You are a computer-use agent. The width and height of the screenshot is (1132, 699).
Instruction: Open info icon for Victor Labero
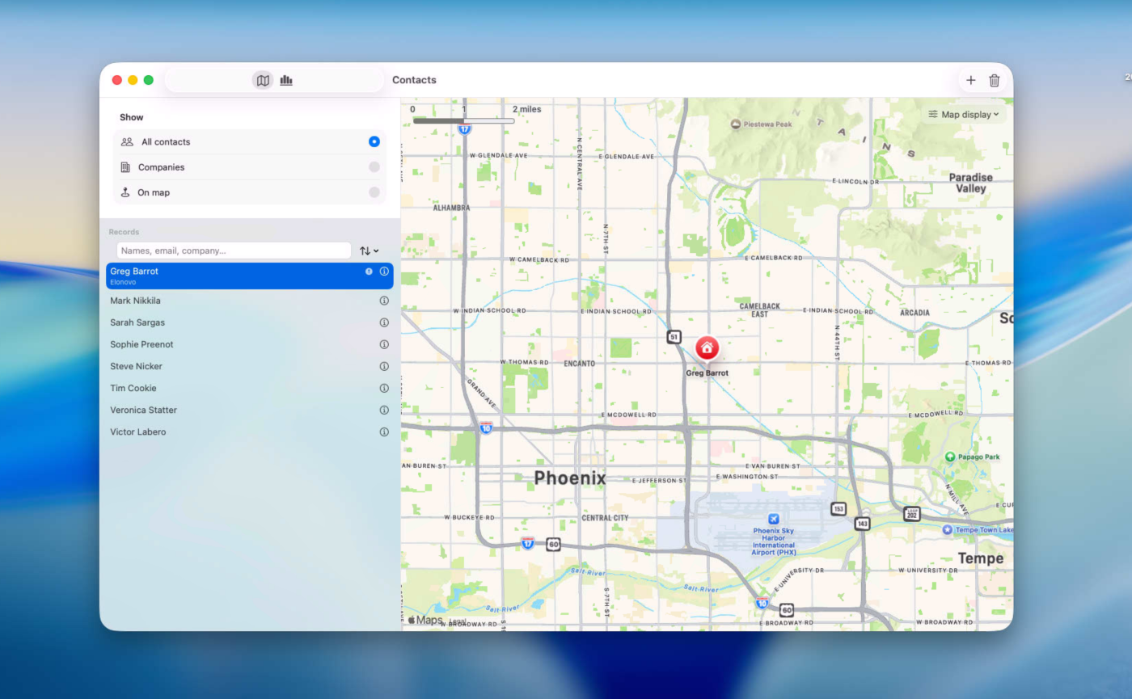pos(384,432)
